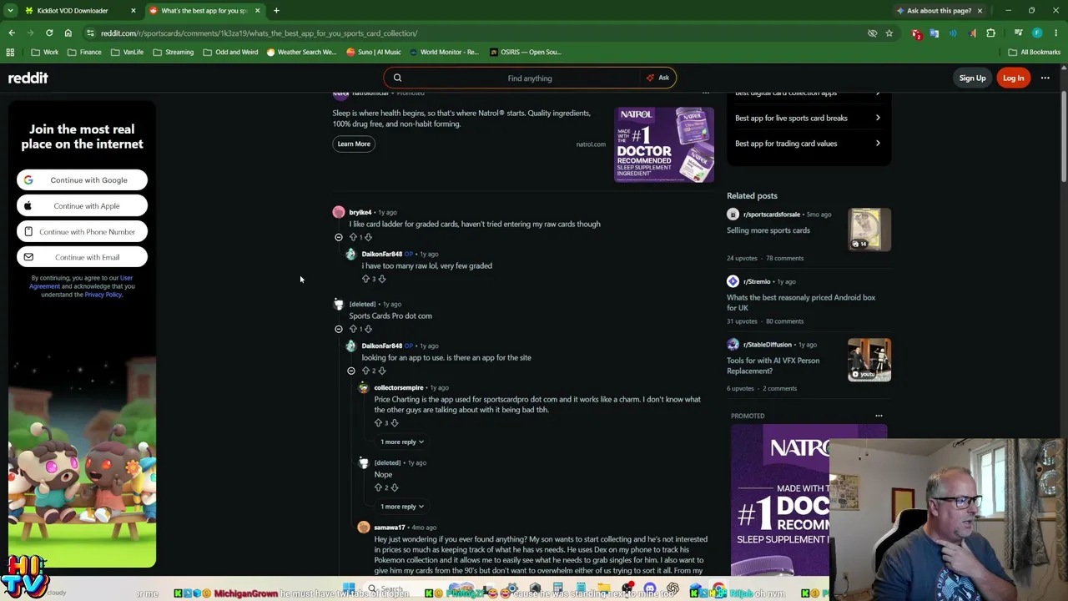The height and width of the screenshot is (601, 1068).
Task: Bookmark this page with the star icon
Action: pyautogui.click(x=889, y=33)
